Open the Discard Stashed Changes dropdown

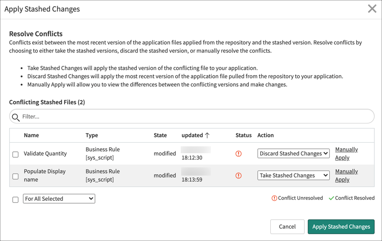[294, 154]
